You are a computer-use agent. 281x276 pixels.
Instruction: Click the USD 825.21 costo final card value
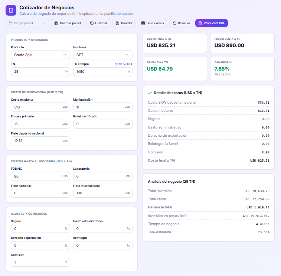point(161,45)
